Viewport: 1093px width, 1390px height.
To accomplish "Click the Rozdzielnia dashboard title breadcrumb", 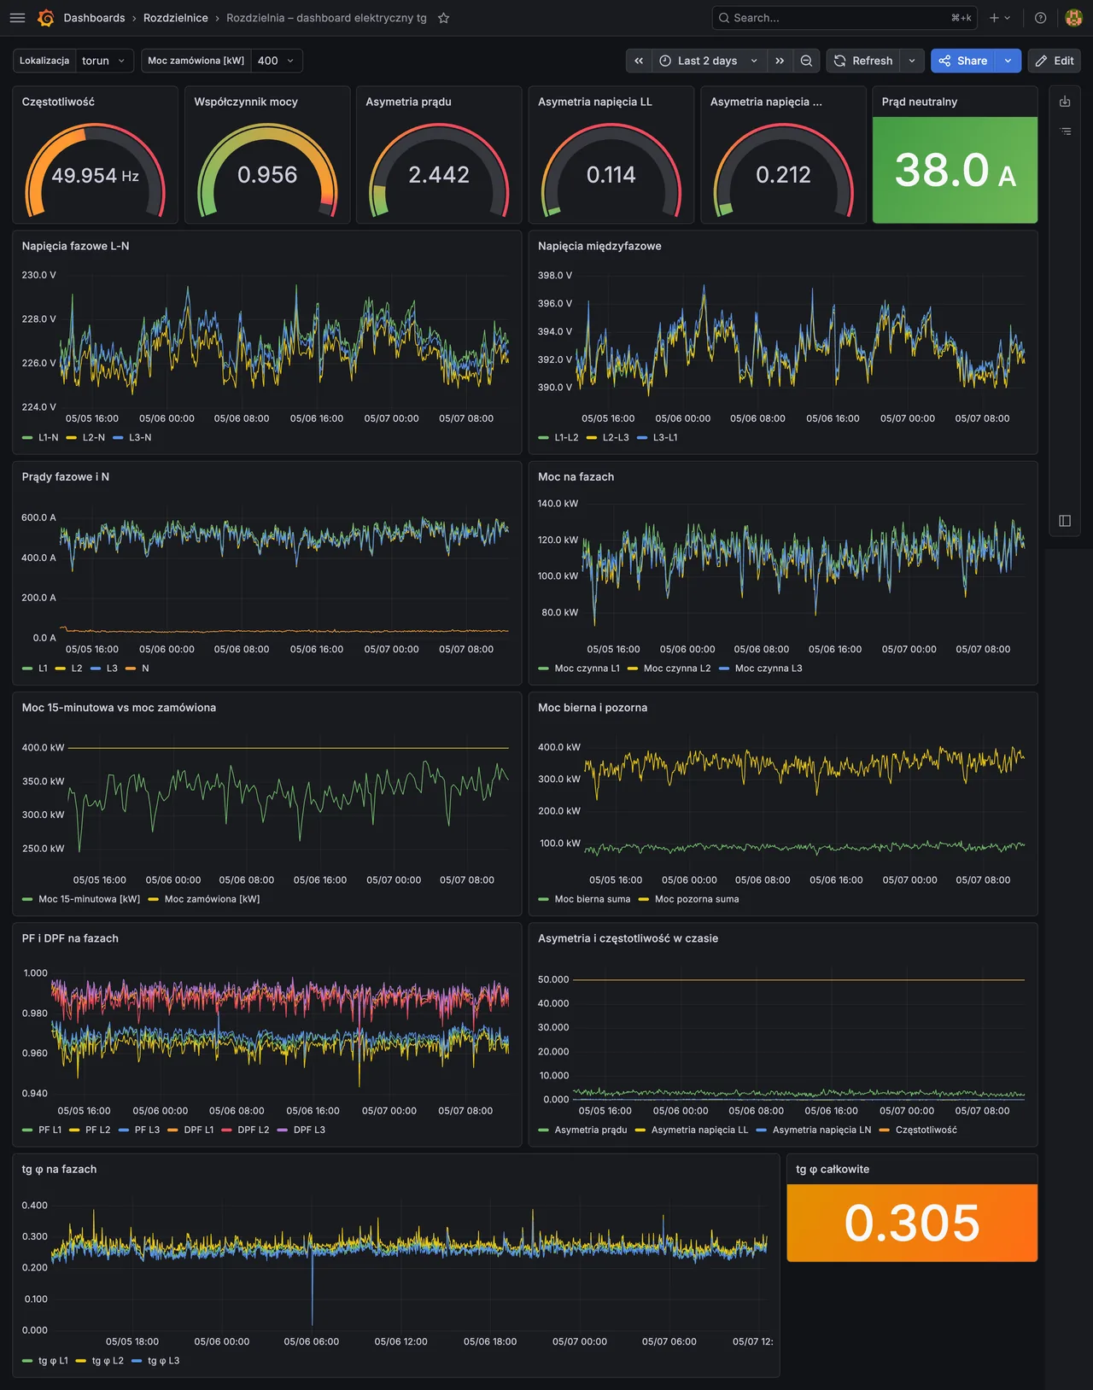I will [x=326, y=18].
